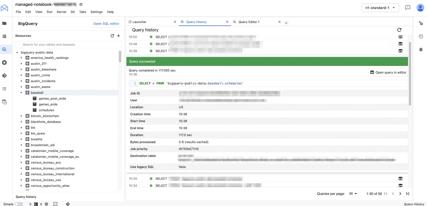Click Query History label in status bar
This screenshot has width=427, height=206.
[414, 204]
